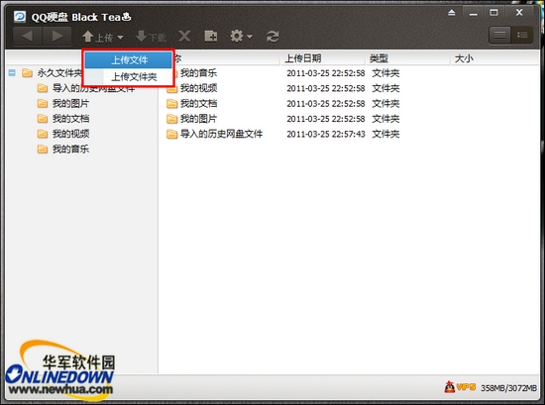
Task: Open the 上传 upload toolbar button
Action: click(102, 37)
